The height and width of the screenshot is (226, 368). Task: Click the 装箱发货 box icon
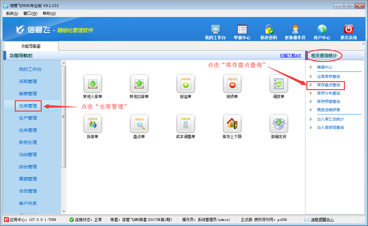278,124
